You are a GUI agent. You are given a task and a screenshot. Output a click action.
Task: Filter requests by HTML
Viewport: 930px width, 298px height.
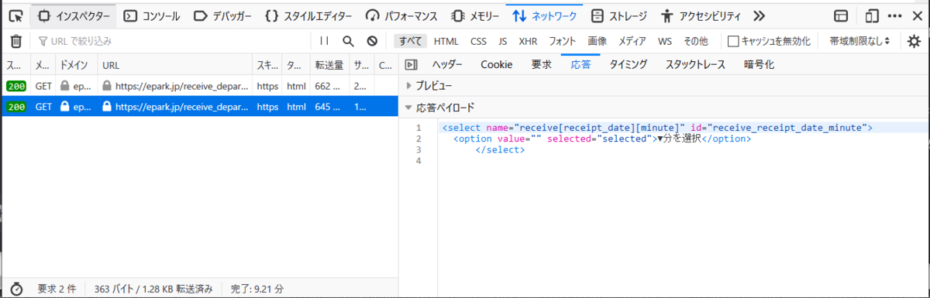(x=446, y=41)
